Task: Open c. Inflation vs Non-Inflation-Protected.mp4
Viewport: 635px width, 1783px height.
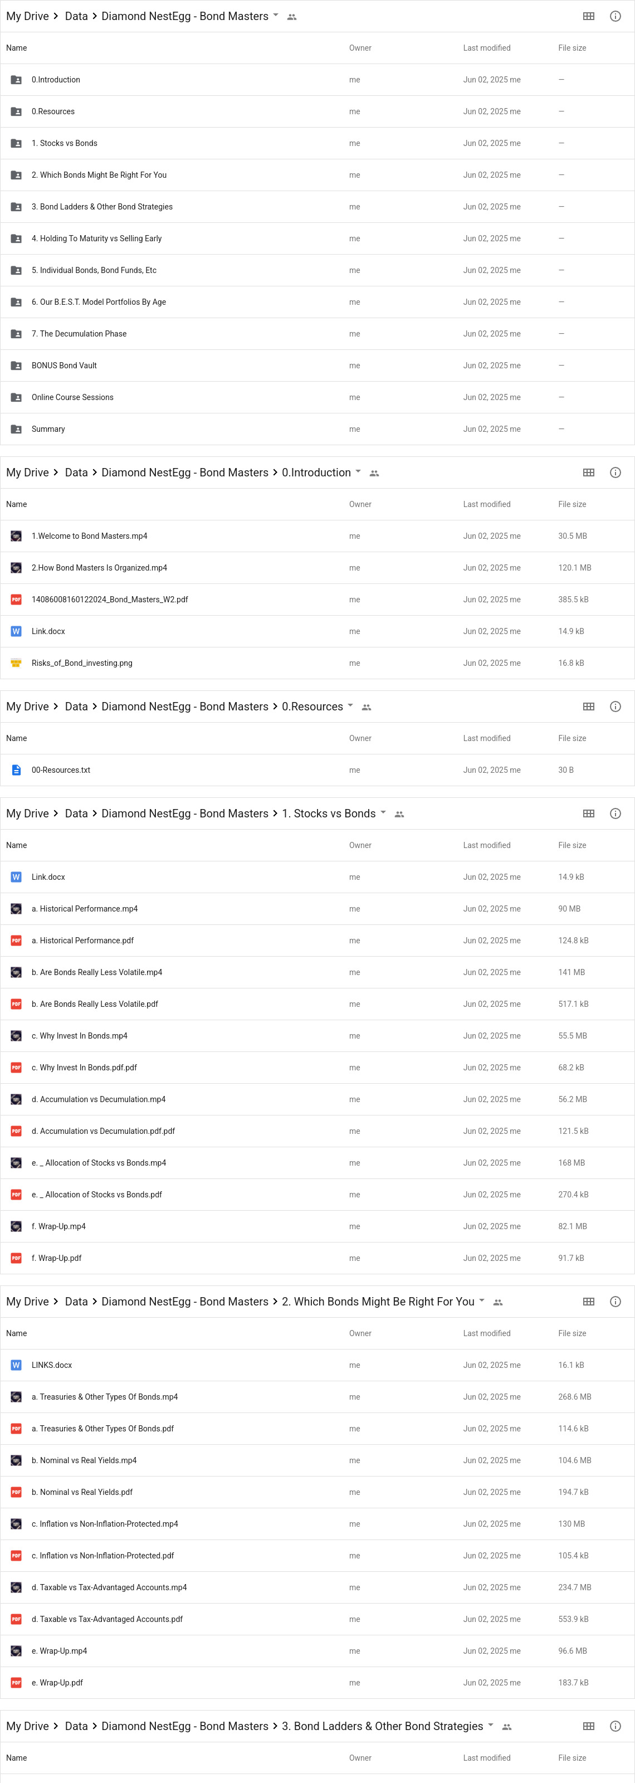Action: 317,1523
